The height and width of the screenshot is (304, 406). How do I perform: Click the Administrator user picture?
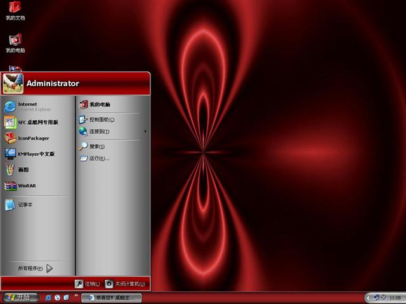[13, 83]
